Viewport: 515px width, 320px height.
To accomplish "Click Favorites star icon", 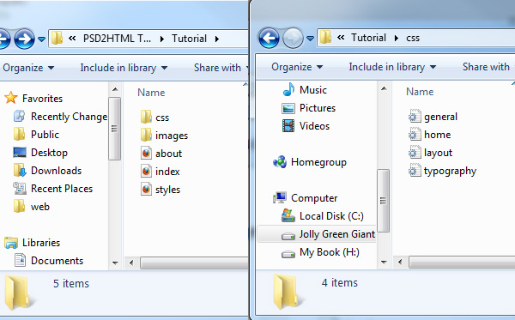I will tap(11, 98).
